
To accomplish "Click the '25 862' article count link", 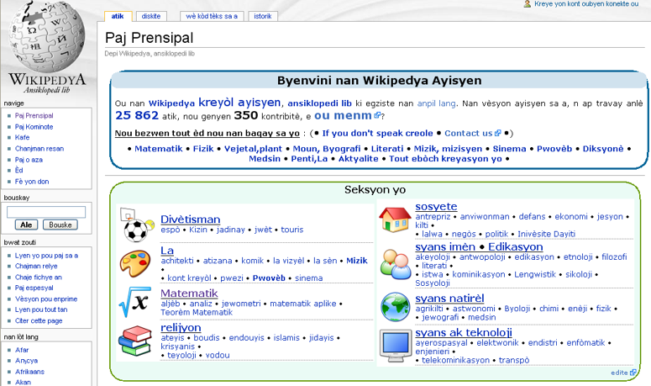I will click(x=137, y=115).
